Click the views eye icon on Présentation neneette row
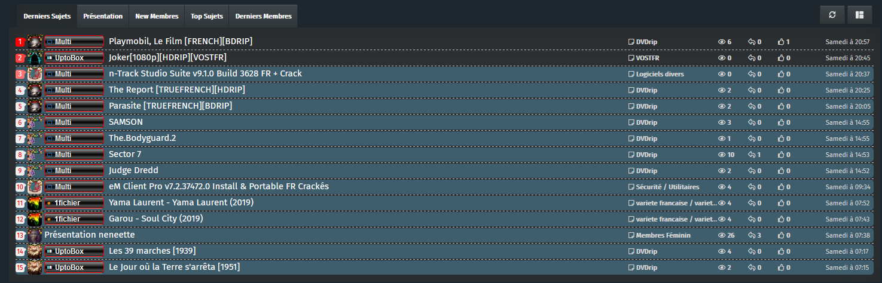Screen dimensions: 882x283 (721, 235)
